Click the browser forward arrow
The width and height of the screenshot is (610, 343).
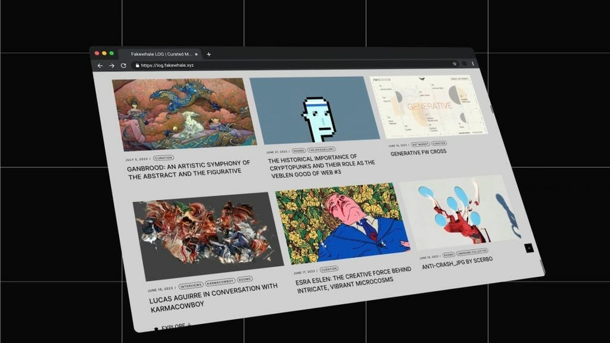point(111,66)
